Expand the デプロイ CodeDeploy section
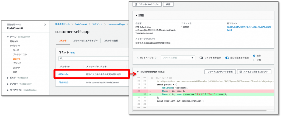 8,84
